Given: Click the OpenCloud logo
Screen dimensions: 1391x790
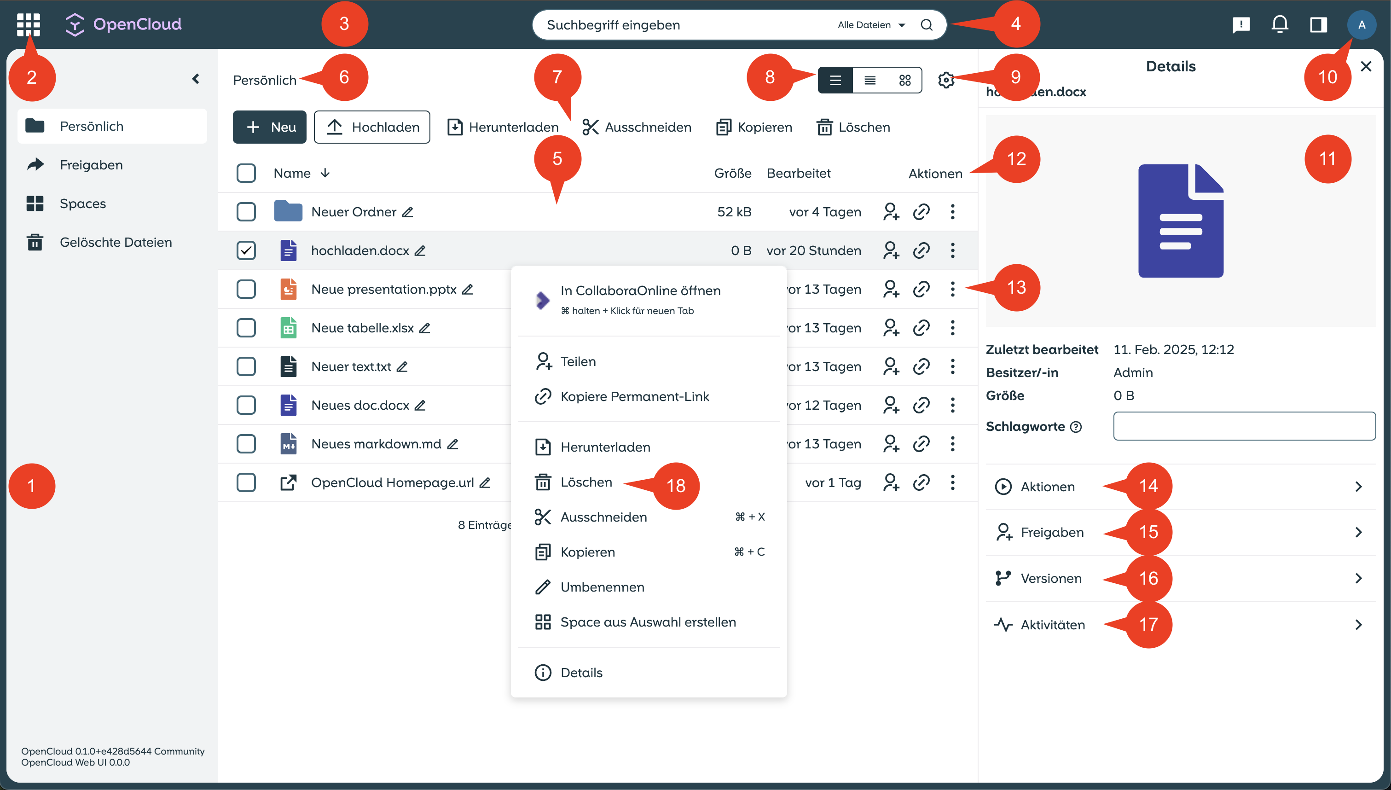Looking at the screenshot, I should (123, 24).
